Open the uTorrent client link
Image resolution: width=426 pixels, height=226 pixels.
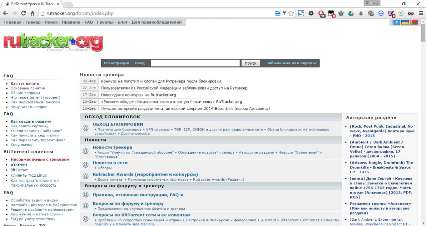tap(19, 165)
